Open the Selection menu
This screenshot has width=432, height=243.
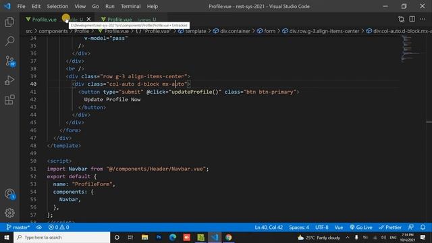pyautogui.click(x=57, y=6)
